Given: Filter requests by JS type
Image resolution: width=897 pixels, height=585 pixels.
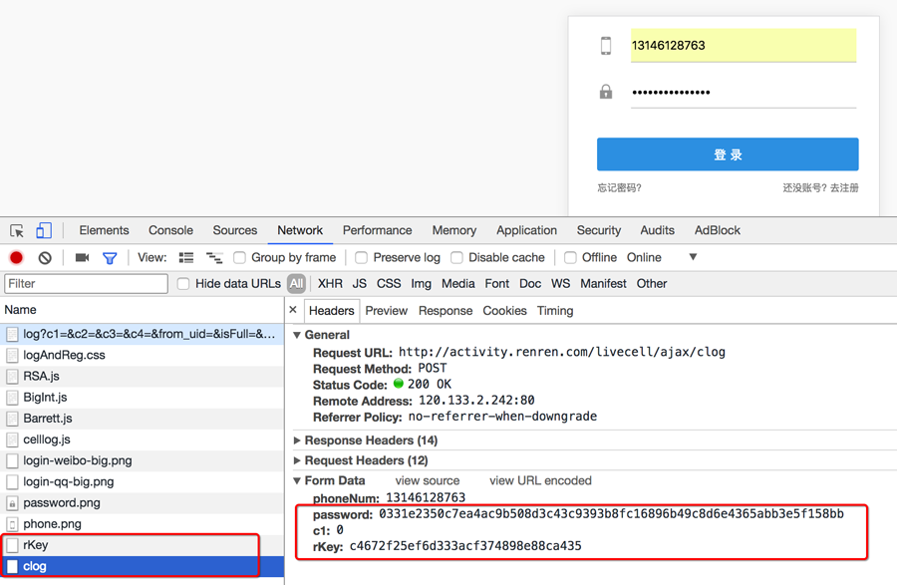Looking at the screenshot, I should point(359,284).
